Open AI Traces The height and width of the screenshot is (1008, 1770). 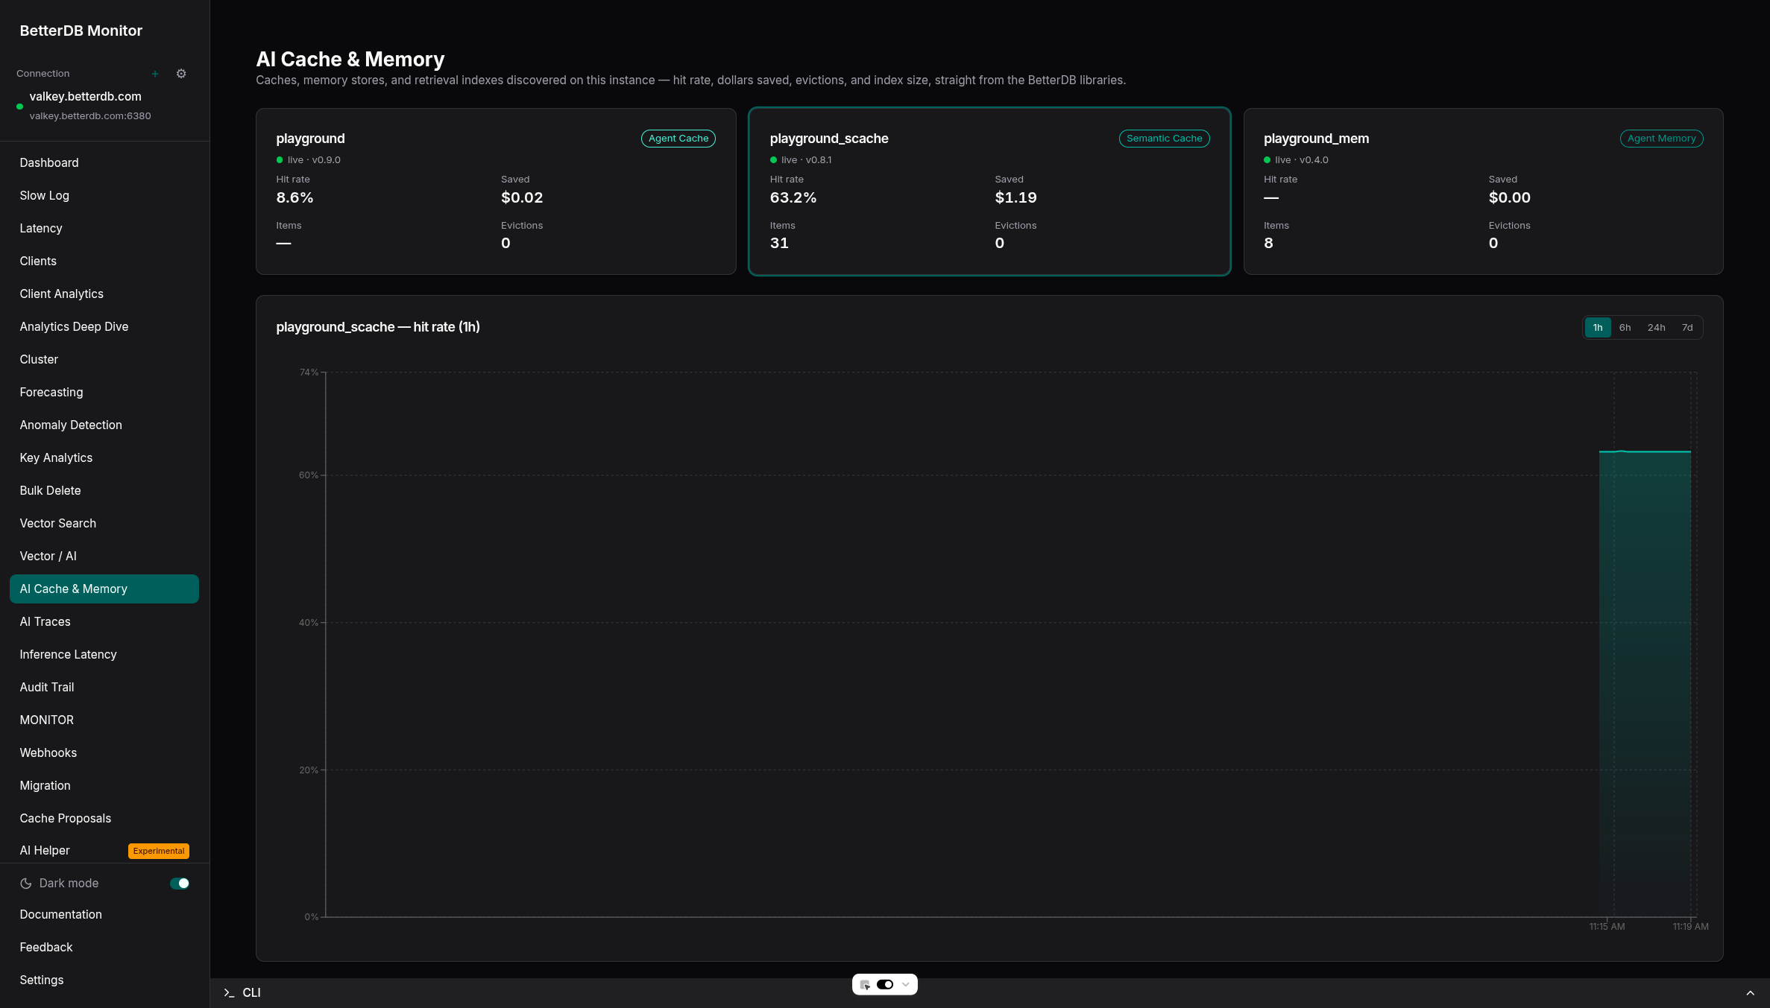point(104,622)
